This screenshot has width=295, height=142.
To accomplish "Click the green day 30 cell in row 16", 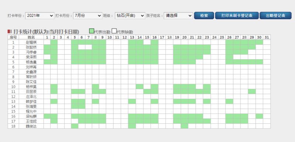I will point(259,116).
